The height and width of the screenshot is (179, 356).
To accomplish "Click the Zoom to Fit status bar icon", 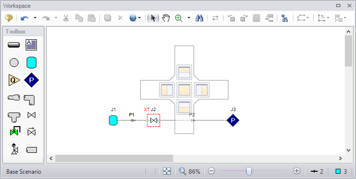I will 167,171.
